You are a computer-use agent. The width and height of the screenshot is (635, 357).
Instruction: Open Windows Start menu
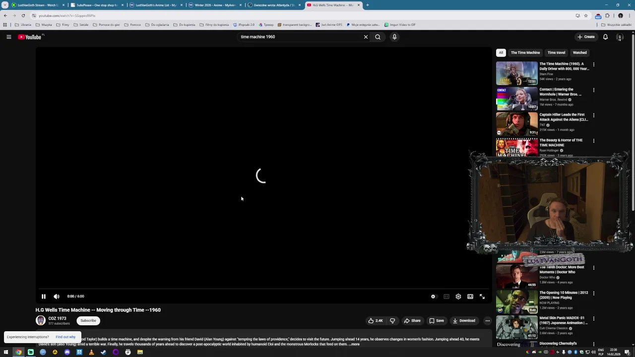[6, 353]
